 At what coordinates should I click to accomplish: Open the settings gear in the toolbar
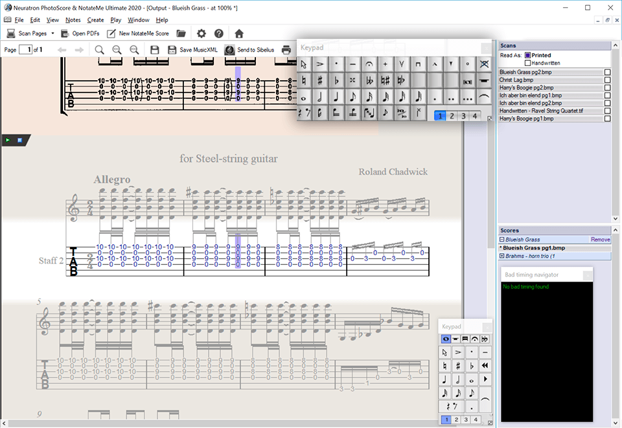(202, 33)
